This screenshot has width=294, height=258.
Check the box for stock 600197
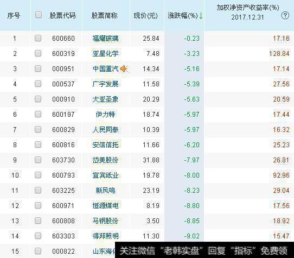click(x=38, y=114)
